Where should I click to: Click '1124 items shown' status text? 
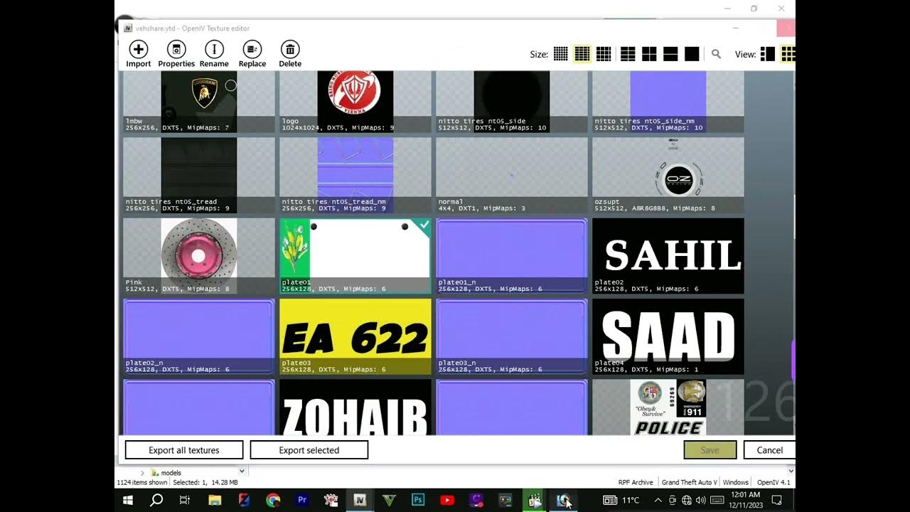142,483
